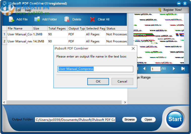Screen dimensions: 191x134
Task: Click the Status column header
Action: (x=117, y=28)
